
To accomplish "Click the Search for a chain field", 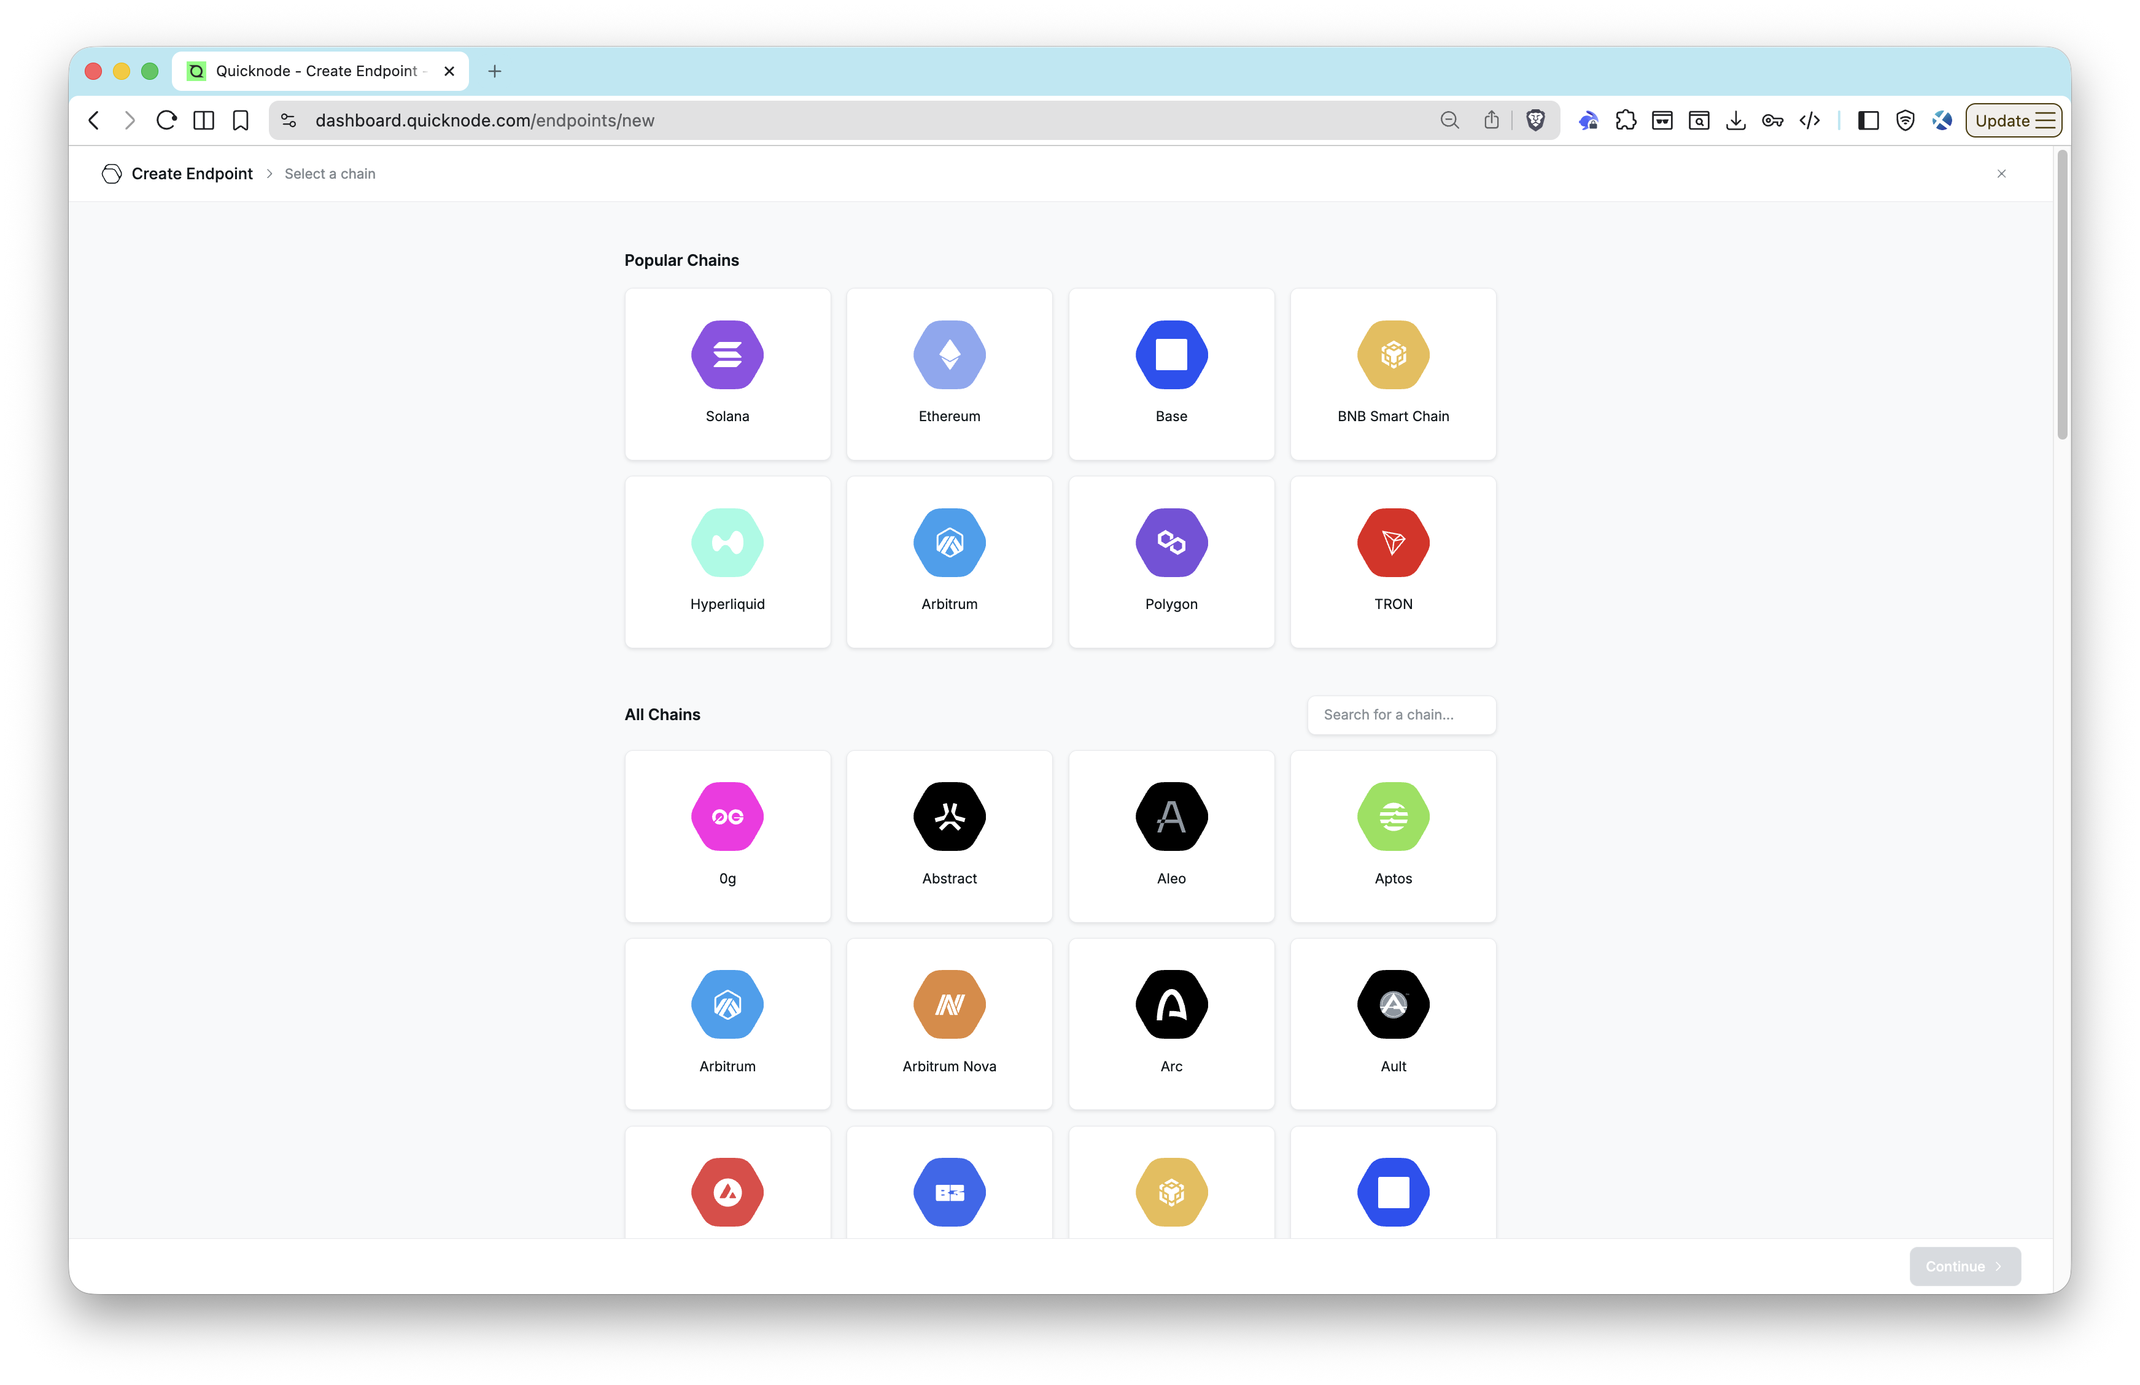I will point(1401,715).
